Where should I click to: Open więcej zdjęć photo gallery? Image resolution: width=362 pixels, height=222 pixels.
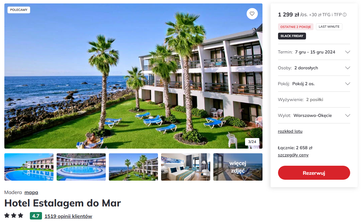(238, 167)
